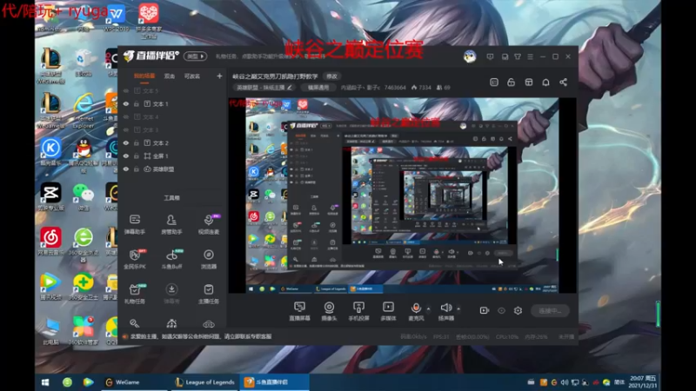Toggle visibility of the 英雄联盟 layer
The height and width of the screenshot is (391, 696).
126,169
